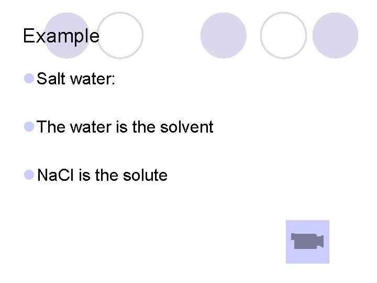This screenshot has width=377, height=283.
Task: Click "is the" in the NaCl line
Action: tap(98, 176)
